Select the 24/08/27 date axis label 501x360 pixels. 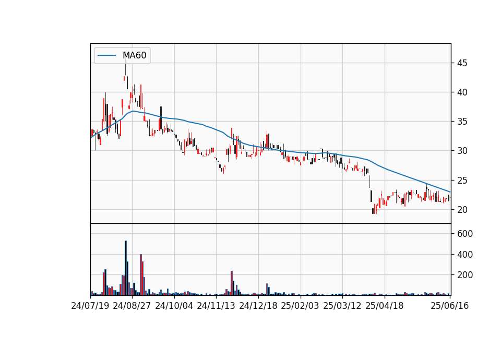(132, 306)
